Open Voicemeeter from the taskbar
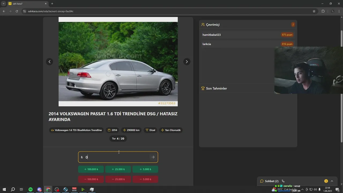The image size is (343, 193). coord(74,190)
